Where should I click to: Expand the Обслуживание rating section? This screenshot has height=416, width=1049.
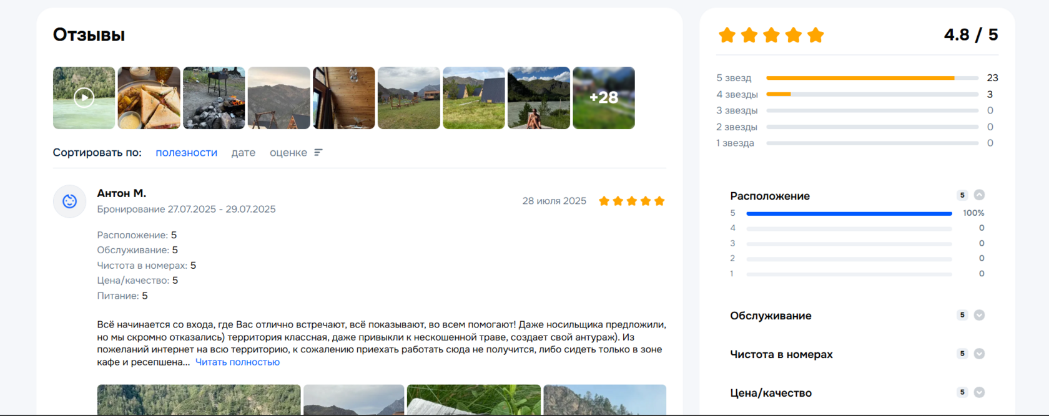tap(979, 315)
